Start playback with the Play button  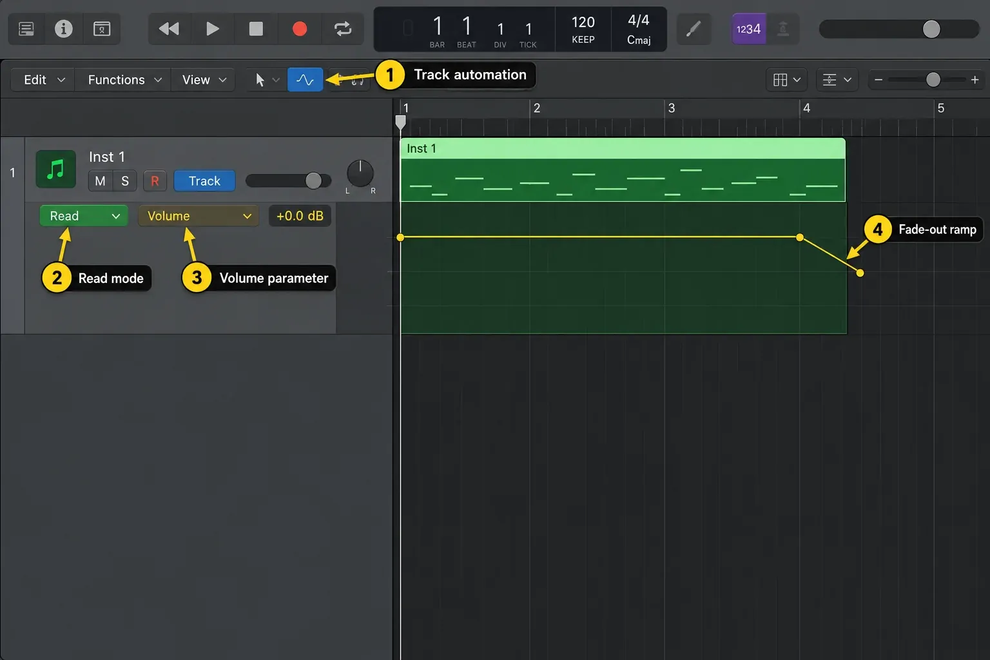click(x=213, y=29)
